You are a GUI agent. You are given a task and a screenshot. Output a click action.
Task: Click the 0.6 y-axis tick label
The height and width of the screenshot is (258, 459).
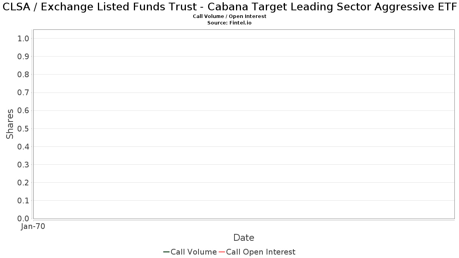pos(23,110)
